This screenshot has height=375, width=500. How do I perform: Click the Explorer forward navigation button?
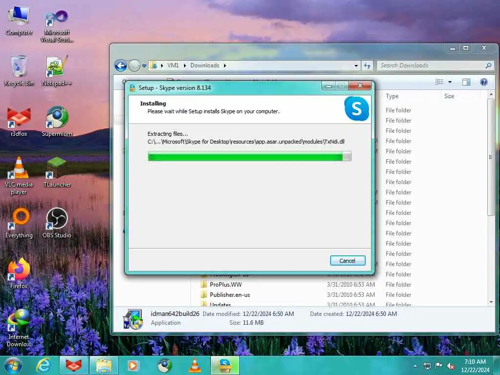(x=134, y=66)
